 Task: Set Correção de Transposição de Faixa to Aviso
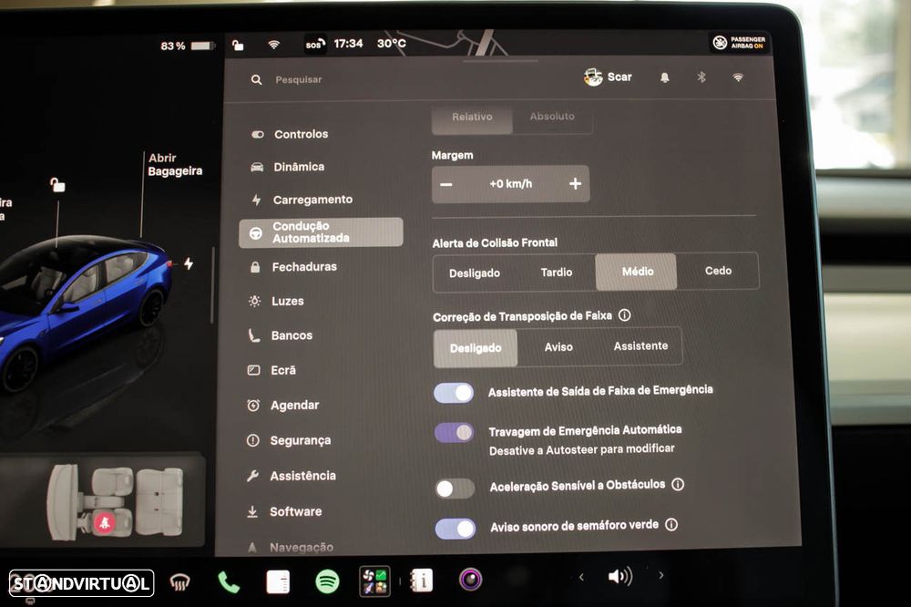point(558,347)
